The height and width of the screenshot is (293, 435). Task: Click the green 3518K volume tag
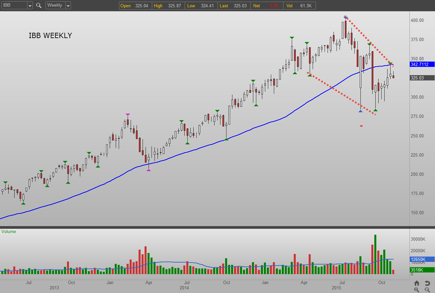[422, 270]
